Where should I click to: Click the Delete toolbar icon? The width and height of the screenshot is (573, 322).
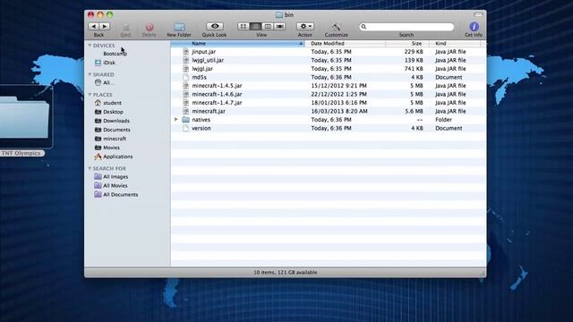pyautogui.click(x=150, y=27)
